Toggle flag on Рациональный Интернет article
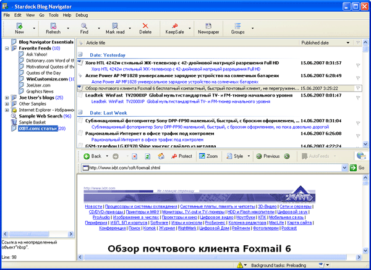This screenshot has width=371, height=270. point(358,136)
